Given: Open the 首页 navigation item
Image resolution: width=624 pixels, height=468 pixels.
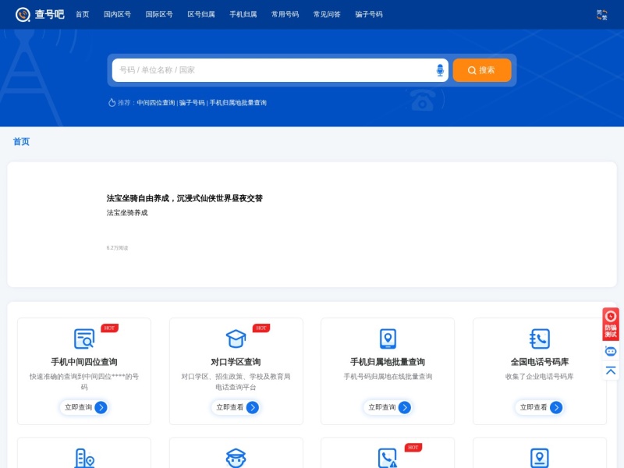Looking at the screenshot, I should pos(83,14).
